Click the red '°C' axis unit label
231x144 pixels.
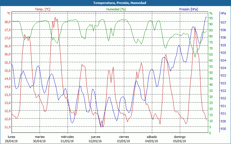(x=9, y=13)
